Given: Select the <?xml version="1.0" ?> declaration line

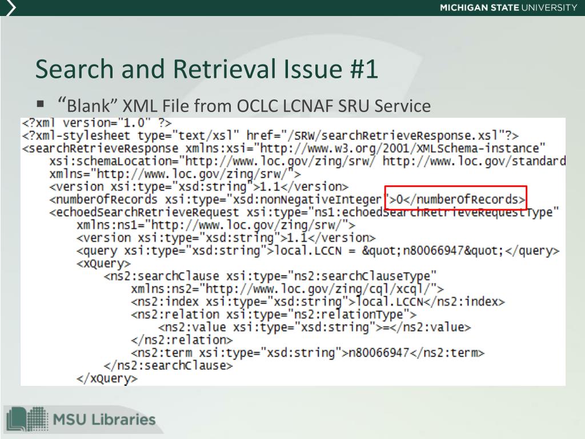Looking at the screenshot, I should pyautogui.click(x=97, y=123).
